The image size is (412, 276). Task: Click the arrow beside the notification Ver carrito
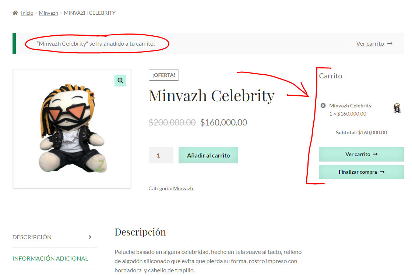tap(390, 43)
